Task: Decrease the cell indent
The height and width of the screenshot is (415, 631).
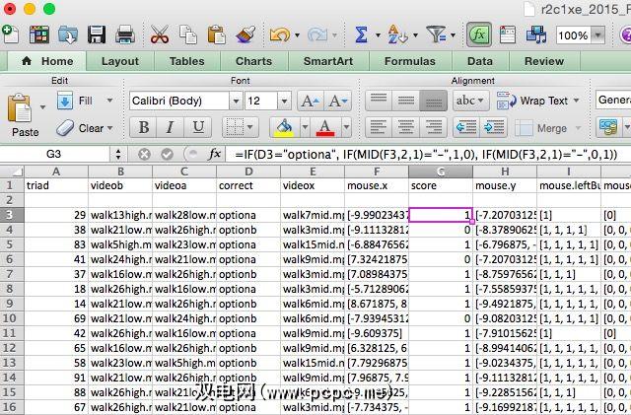Action: coord(466,127)
